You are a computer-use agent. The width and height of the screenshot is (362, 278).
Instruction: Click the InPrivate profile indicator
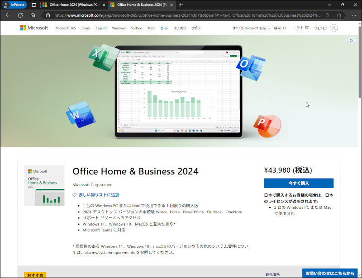pyautogui.click(x=14, y=5)
